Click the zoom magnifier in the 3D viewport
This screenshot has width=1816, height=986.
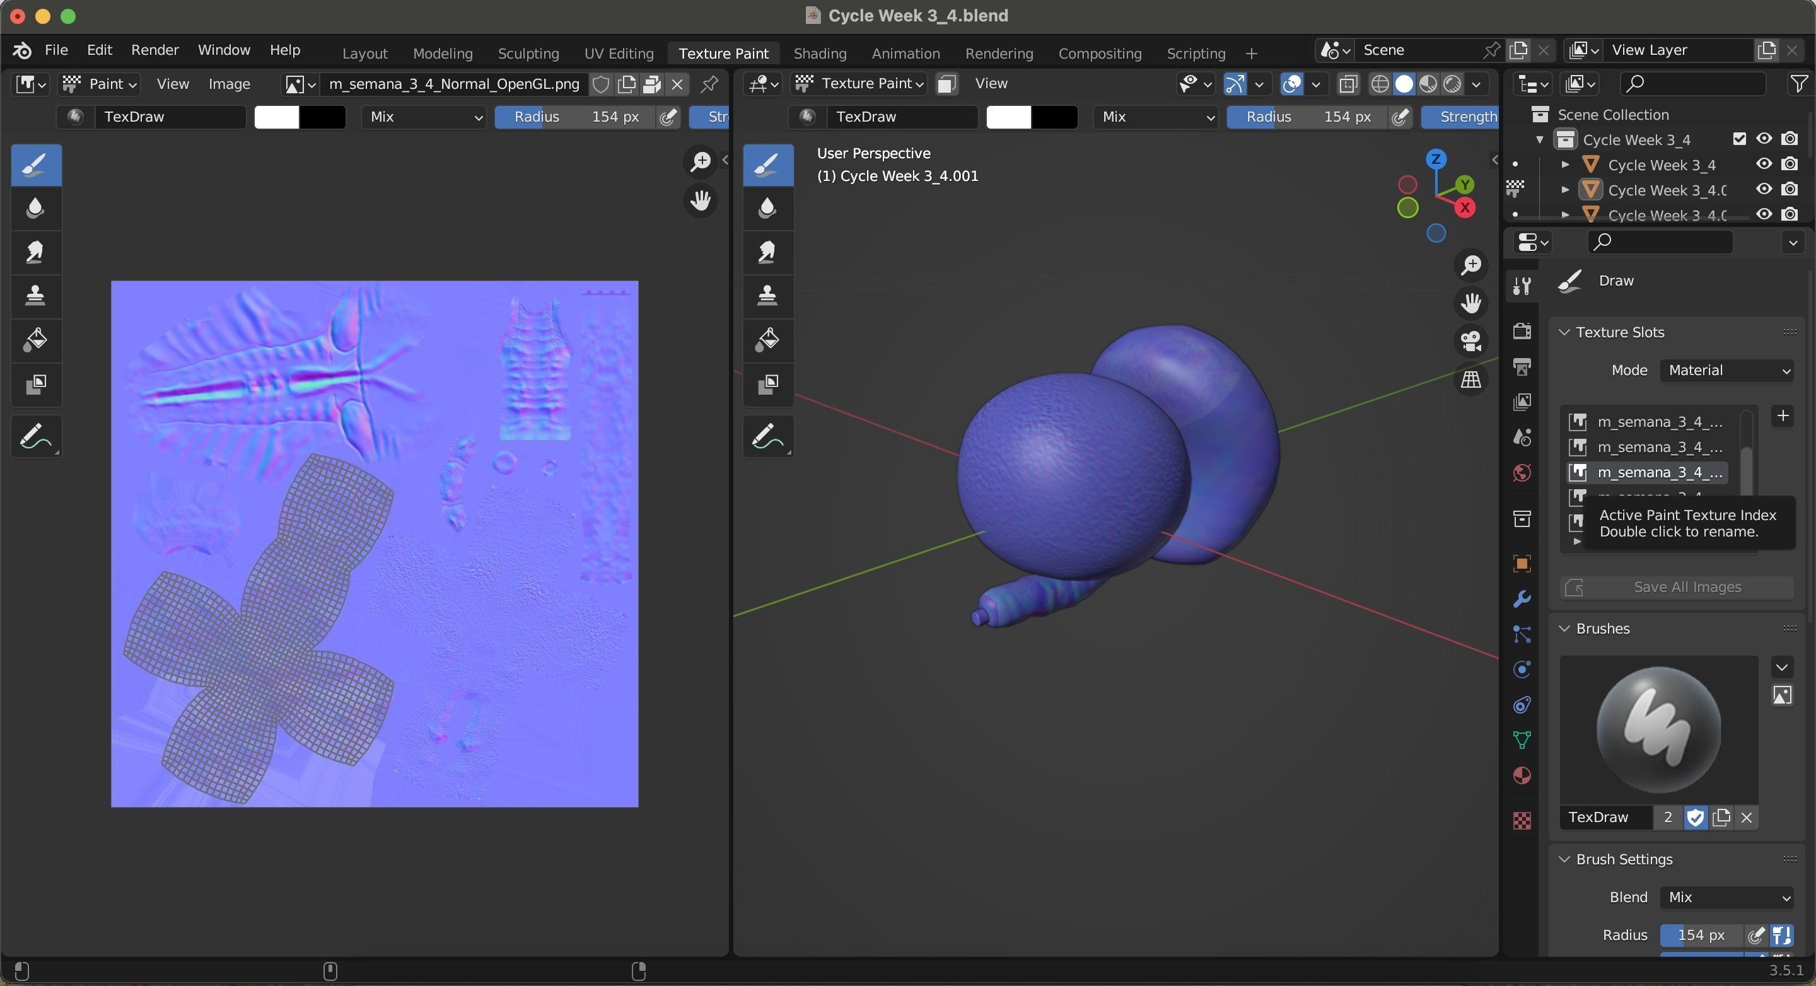pyautogui.click(x=1470, y=265)
